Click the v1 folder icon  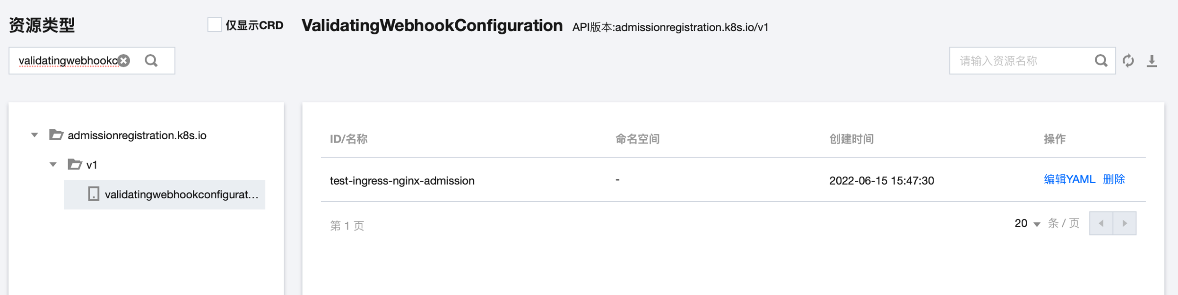click(x=75, y=164)
